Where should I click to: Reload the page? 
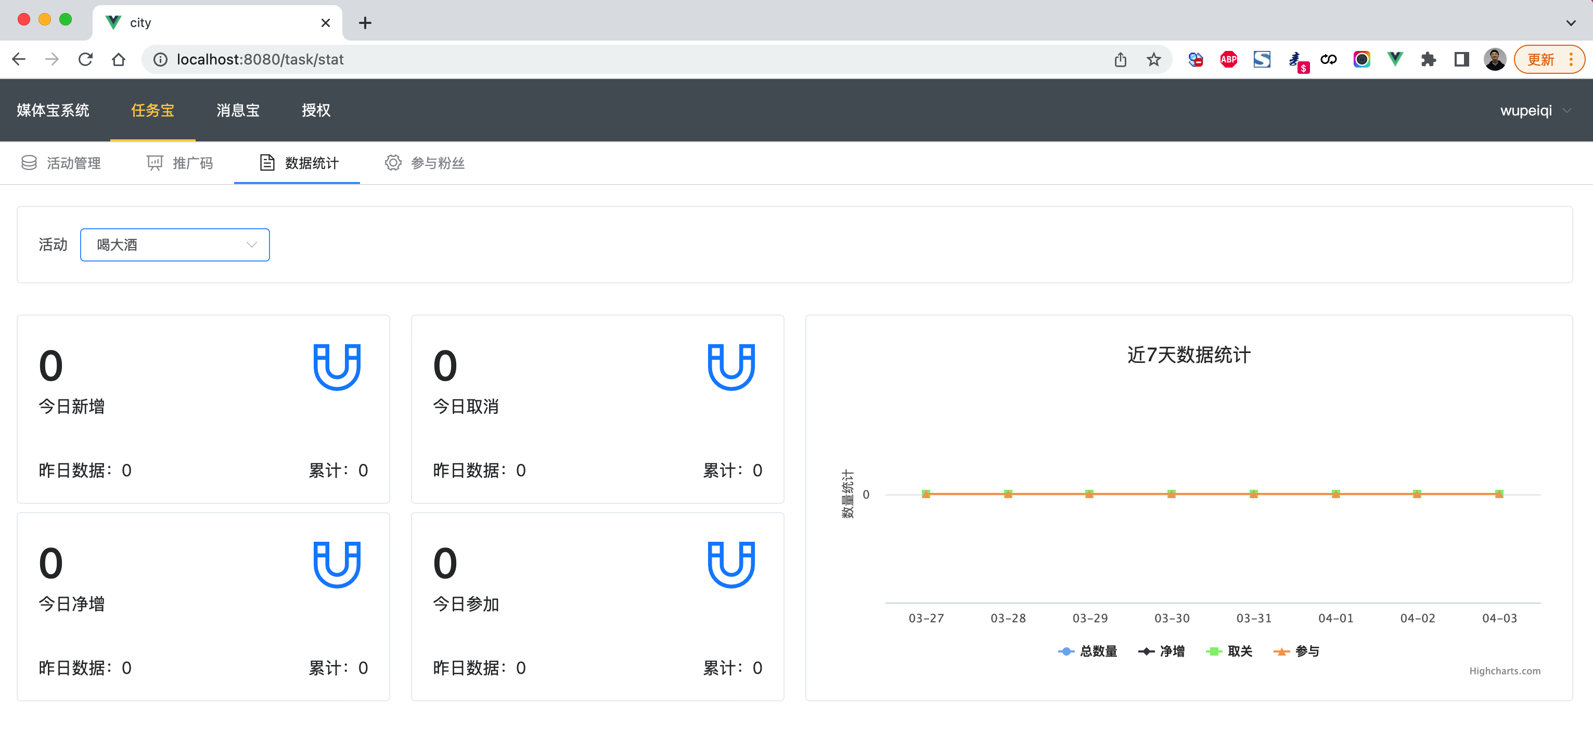pyautogui.click(x=85, y=59)
